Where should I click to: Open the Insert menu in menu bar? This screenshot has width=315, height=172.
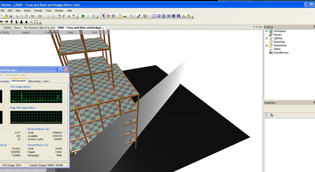27,11
